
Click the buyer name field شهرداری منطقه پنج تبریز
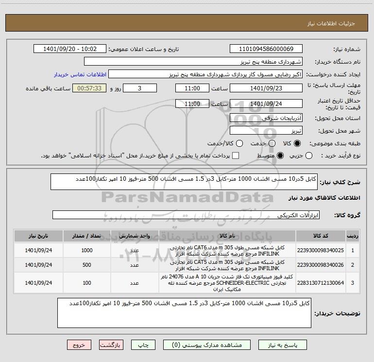point(193,62)
